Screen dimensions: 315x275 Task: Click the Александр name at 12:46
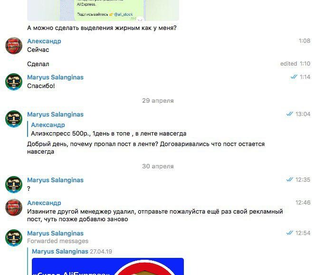click(44, 203)
